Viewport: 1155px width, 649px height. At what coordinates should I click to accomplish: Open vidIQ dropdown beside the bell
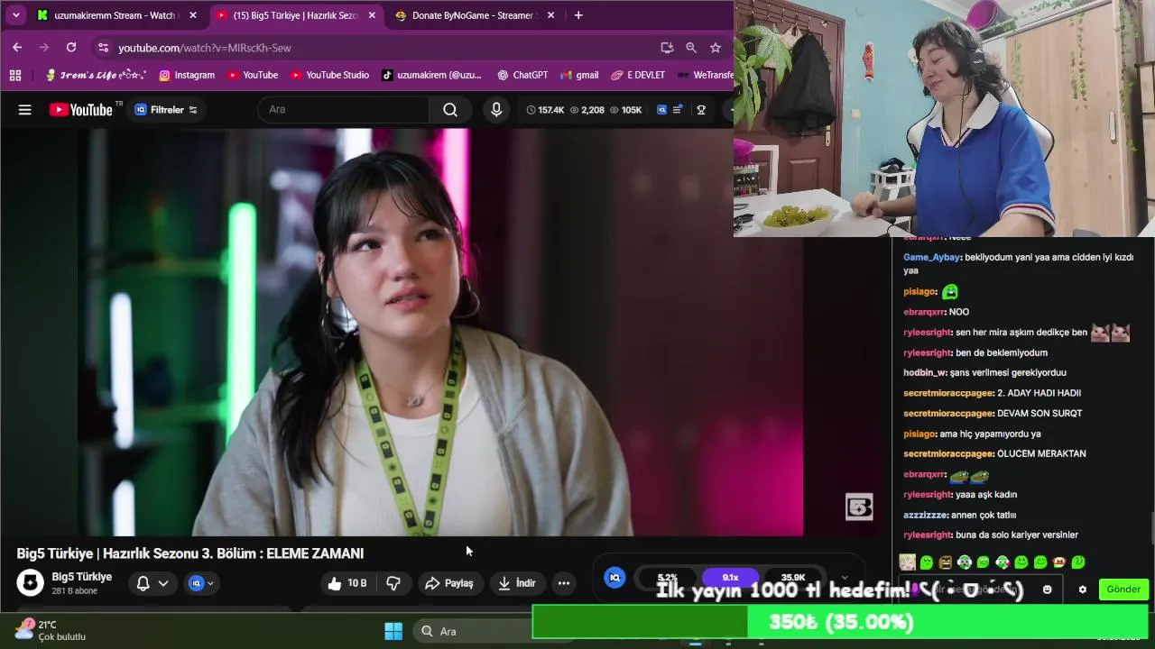click(x=201, y=583)
